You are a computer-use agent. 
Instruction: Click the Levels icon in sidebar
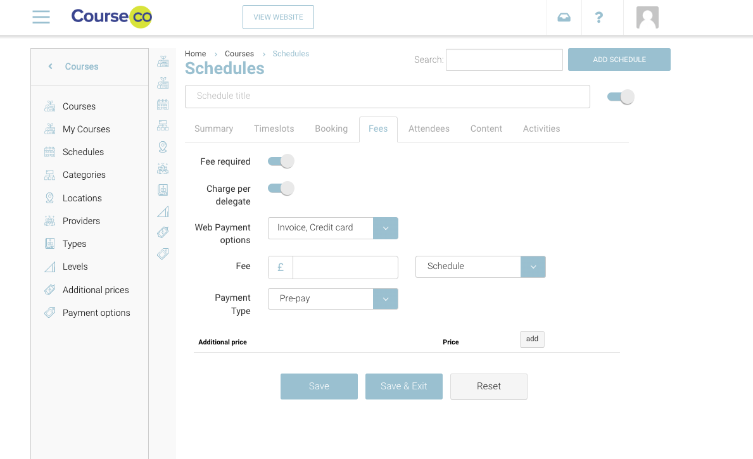coord(50,267)
